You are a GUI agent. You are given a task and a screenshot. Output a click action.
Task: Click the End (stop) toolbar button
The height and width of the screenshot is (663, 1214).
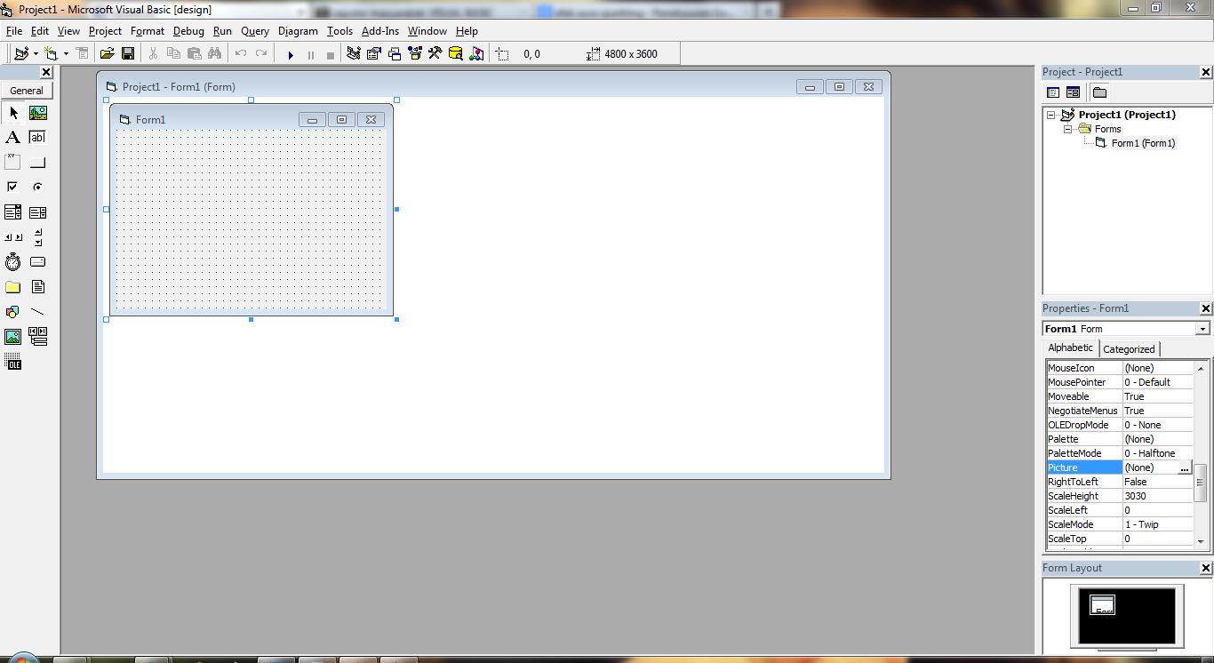click(331, 54)
